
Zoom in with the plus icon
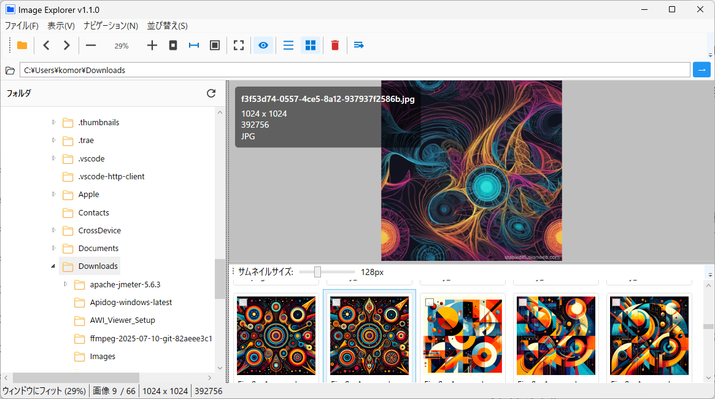[152, 45]
